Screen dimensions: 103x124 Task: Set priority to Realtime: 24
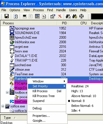point(80,86)
